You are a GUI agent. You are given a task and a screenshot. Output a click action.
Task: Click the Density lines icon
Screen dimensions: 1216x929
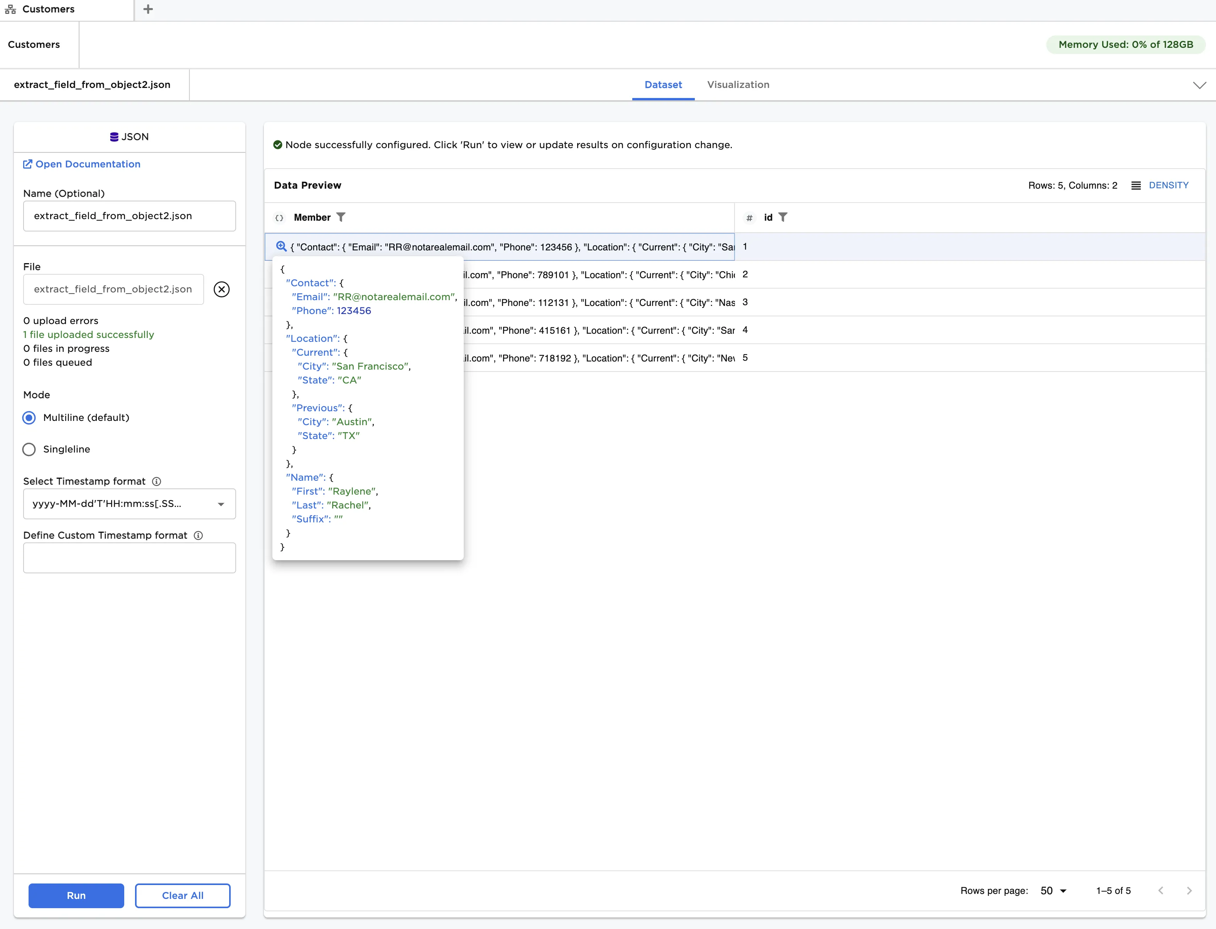pos(1136,185)
